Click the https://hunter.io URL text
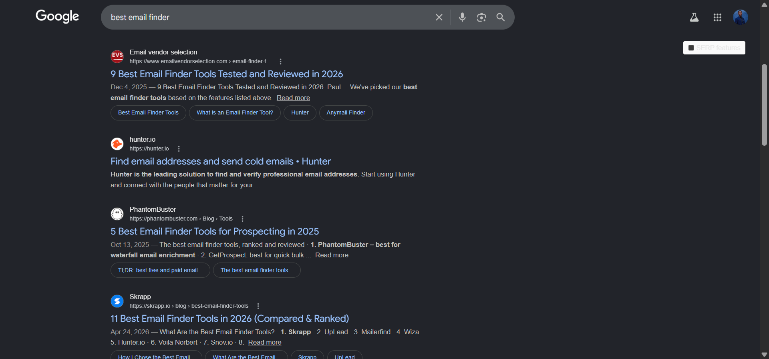This screenshot has width=769, height=359. [x=149, y=148]
